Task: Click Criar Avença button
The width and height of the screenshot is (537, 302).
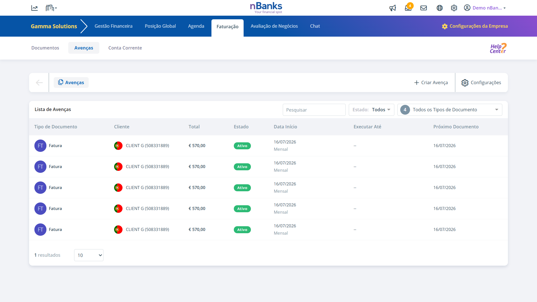Action: [431, 82]
